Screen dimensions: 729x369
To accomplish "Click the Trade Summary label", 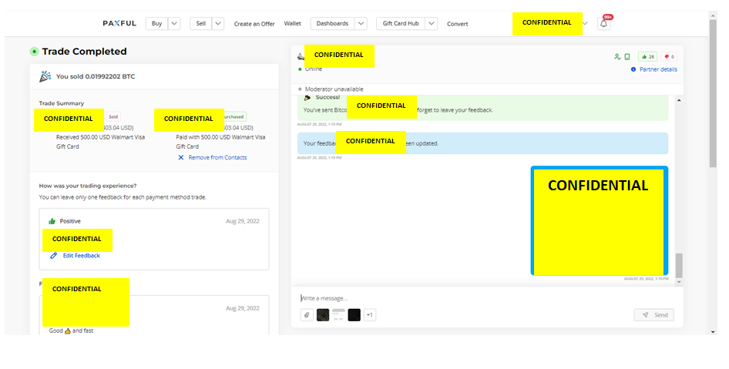I will tap(62, 103).
